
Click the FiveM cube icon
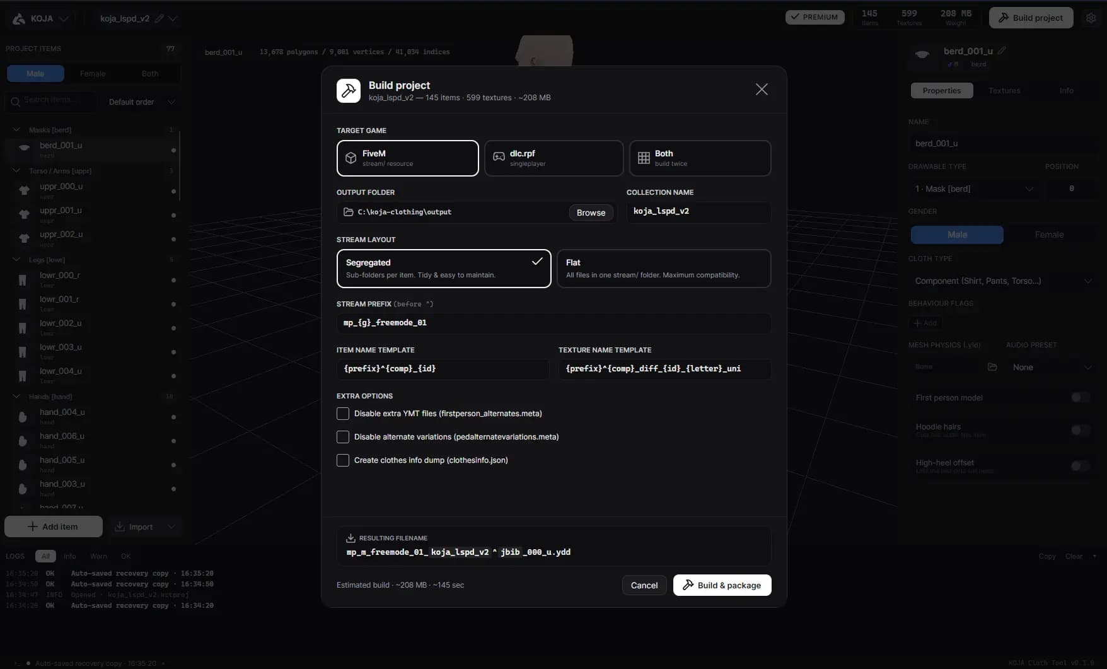(351, 158)
